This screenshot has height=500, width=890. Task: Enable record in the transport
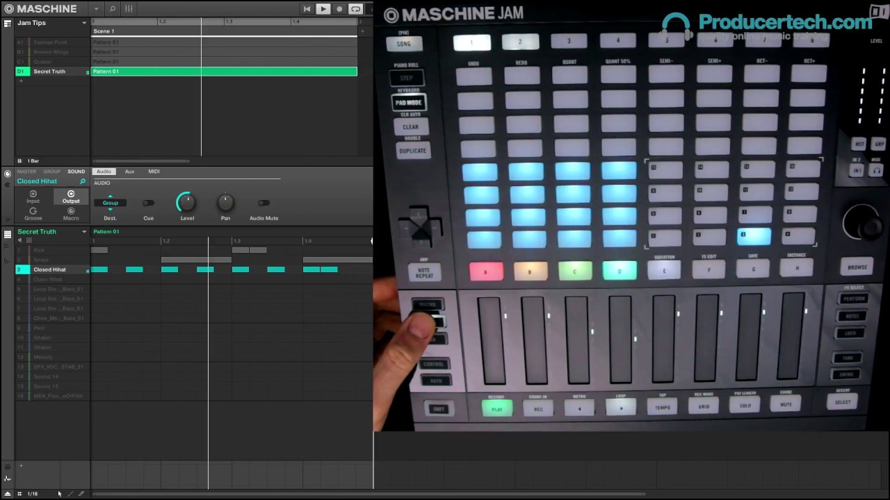click(x=339, y=9)
